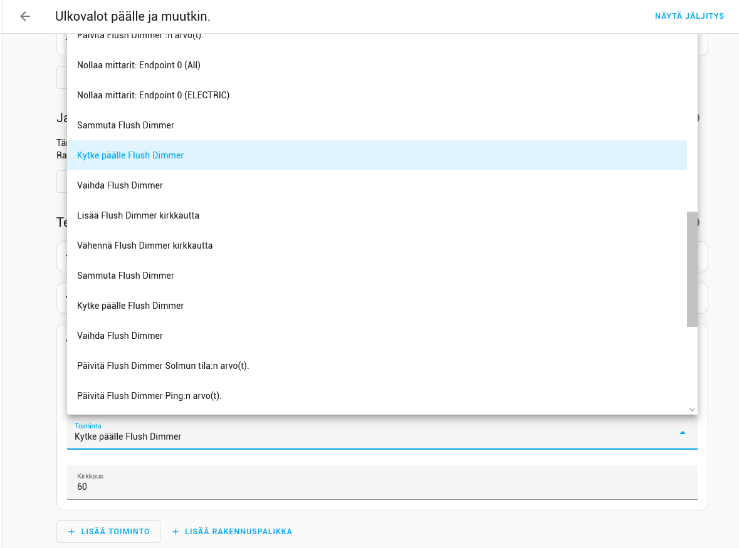Viewport: 739px width, 548px height.
Task: Go back using the arrow icon
Action: (x=25, y=16)
